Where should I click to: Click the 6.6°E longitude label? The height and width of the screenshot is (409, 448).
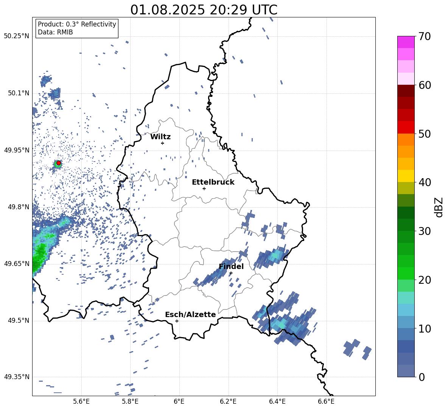[x=326, y=401]
